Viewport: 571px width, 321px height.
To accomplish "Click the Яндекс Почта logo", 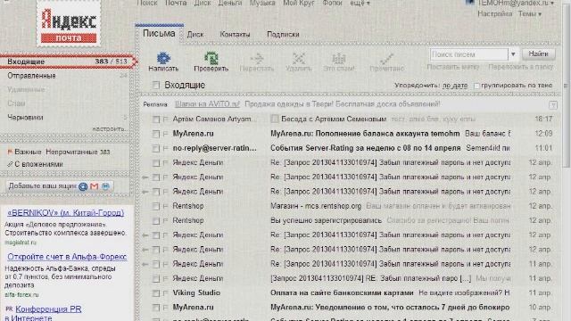I will pos(69,24).
